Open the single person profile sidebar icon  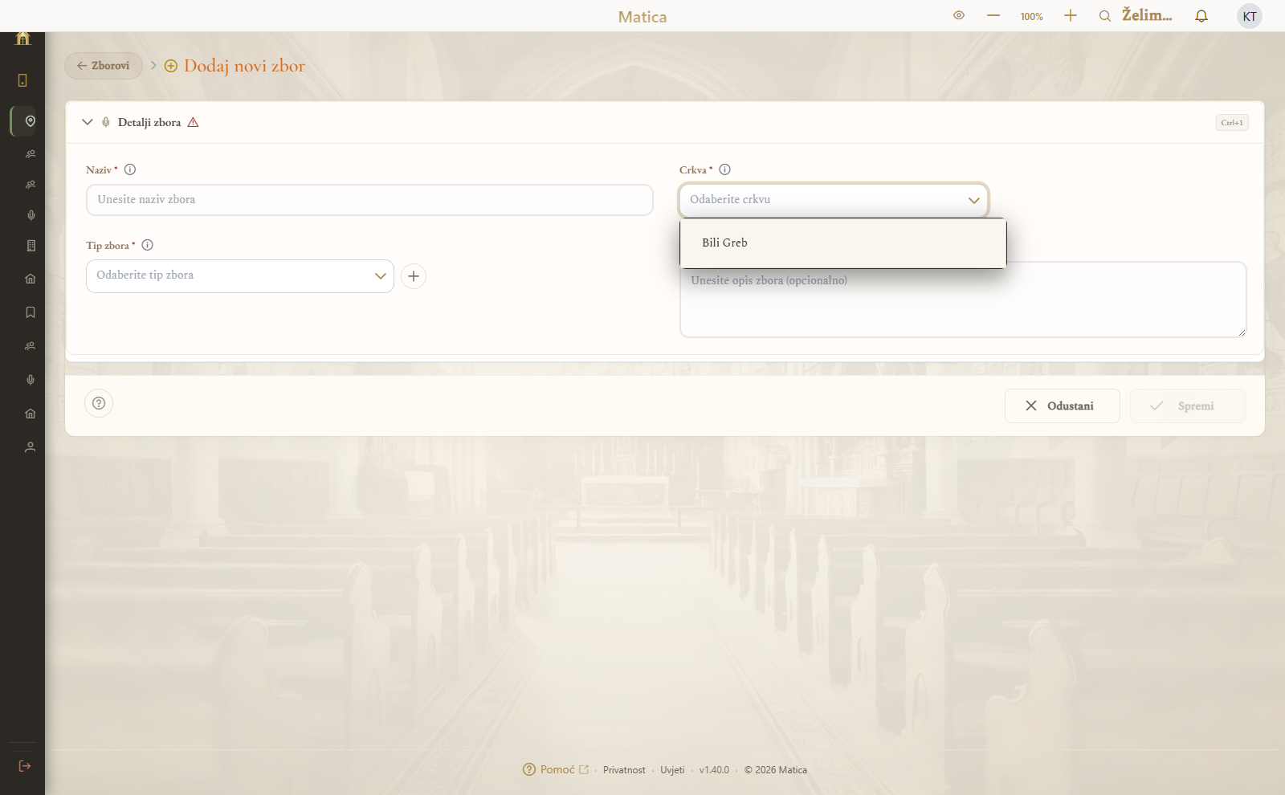tap(31, 447)
